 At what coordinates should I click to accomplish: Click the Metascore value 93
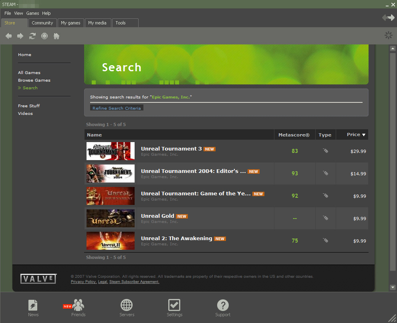click(295, 174)
